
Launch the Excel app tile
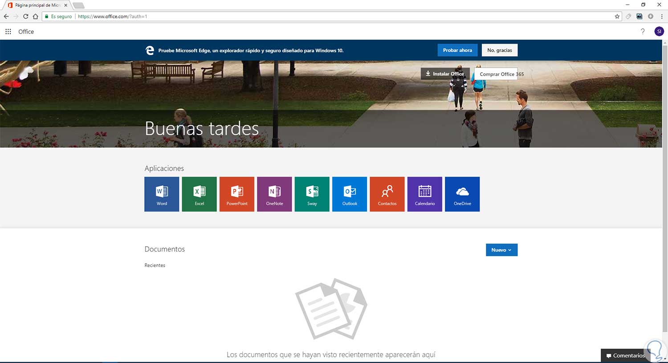200,194
